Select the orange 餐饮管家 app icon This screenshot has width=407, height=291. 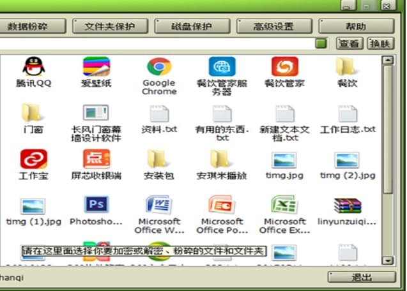click(x=285, y=66)
